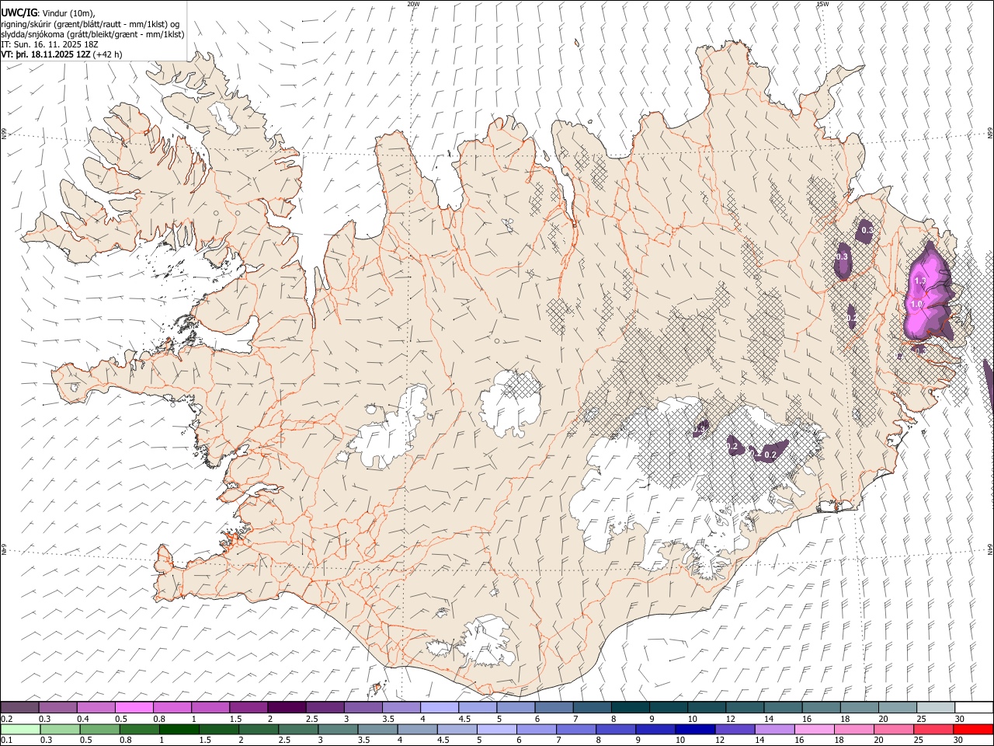The width and height of the screenshot is (994, 746).
Task: Click the 1.3 value on the pink snowfall area
Action: click(x=921, y=281)
